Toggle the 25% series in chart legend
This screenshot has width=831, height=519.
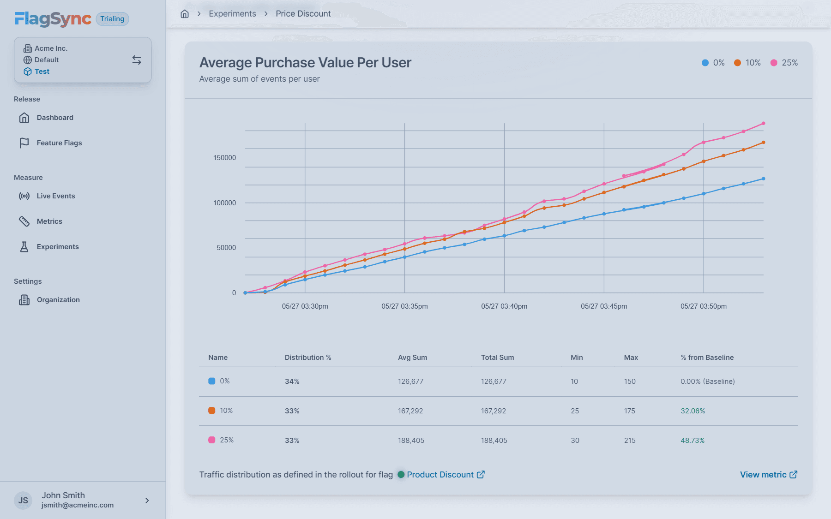click(784, 63)
